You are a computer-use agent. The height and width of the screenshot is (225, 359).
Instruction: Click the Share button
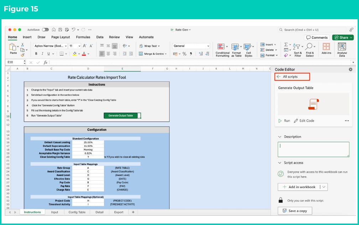click(x=343, y=37)
